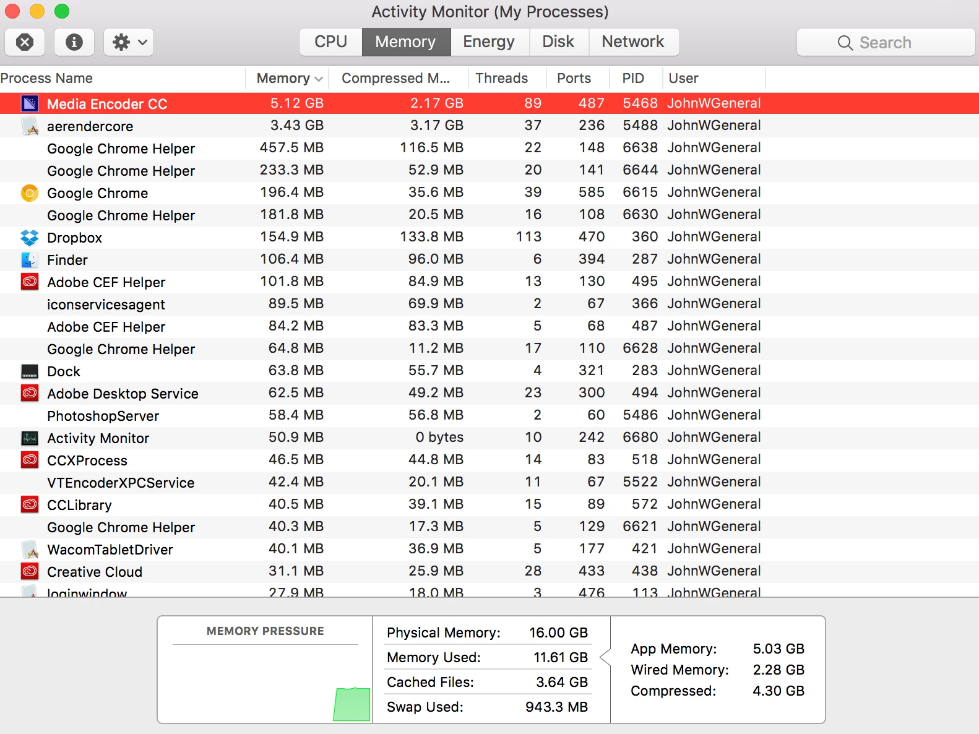Sort by Compressed Memory column
The height and width of the screenshot is (734, 979).
399,78
